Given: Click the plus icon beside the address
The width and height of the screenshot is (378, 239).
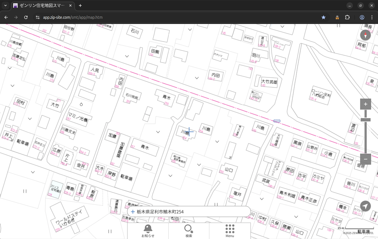Looking at the screenshot, I should (133, 212).
